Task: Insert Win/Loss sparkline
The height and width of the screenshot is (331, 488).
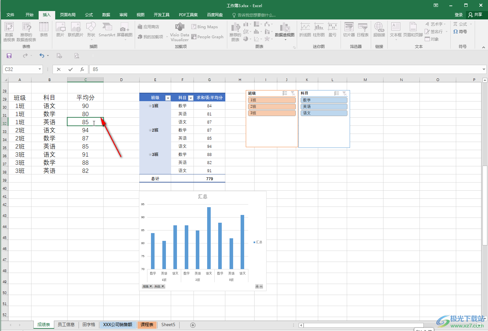Action: point(332,30)
